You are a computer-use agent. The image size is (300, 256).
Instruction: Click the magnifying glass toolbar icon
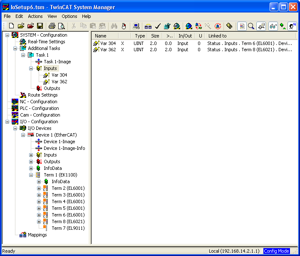point(251,26)
